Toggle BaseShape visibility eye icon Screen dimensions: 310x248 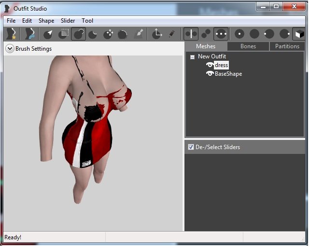[x=210, y=74]
